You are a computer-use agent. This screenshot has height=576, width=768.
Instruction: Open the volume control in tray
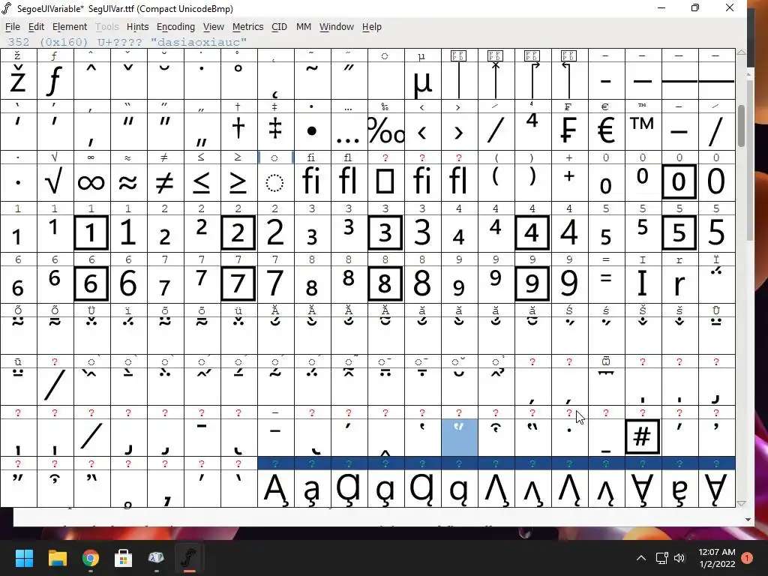coord(679,558)
